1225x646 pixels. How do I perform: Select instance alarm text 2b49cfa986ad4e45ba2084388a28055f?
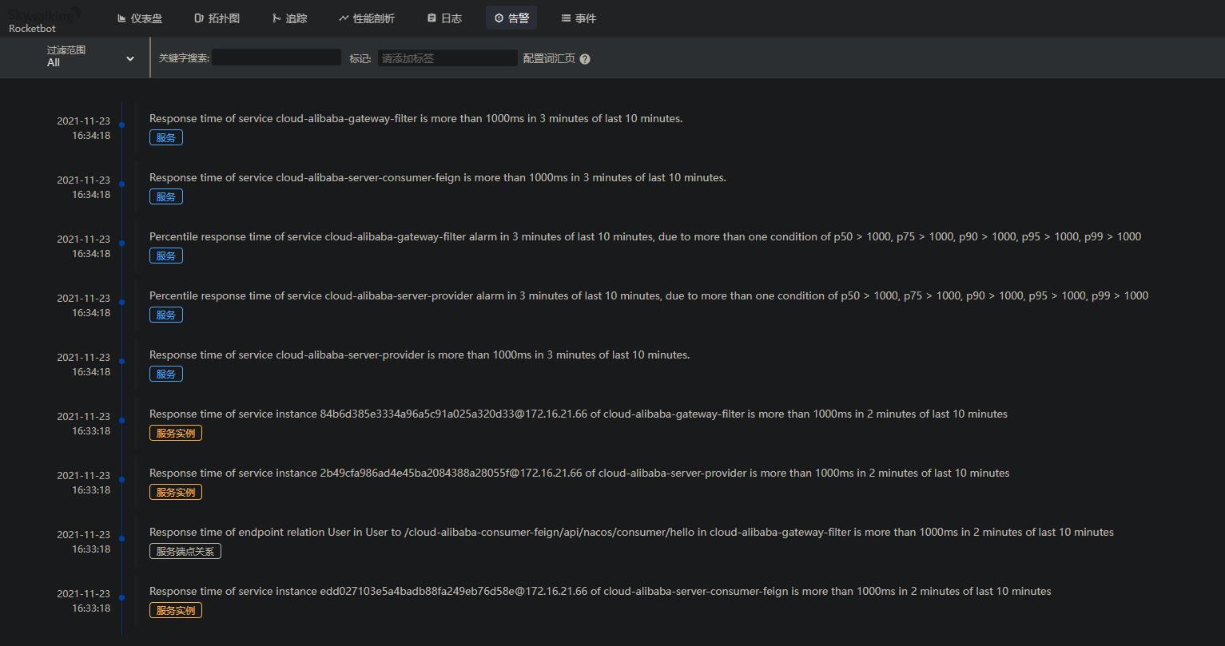pyautogui.click(x=579, y=473)
